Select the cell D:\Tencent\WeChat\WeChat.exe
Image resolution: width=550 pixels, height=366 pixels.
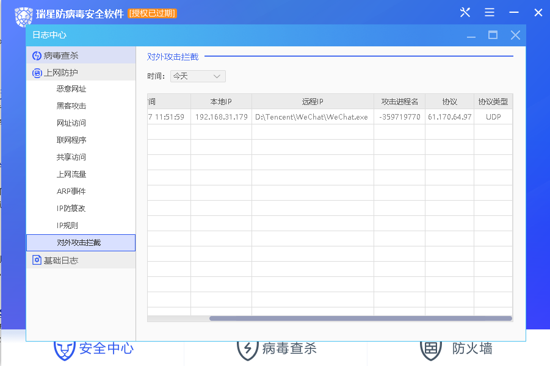pyautogui.click(x=313, y=117)
